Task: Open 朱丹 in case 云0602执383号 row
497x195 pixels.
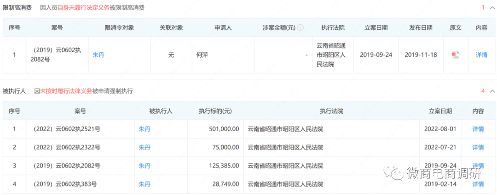Action: (144, 184)
